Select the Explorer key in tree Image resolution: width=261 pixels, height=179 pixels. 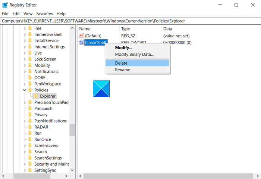(x=48, y=96)
